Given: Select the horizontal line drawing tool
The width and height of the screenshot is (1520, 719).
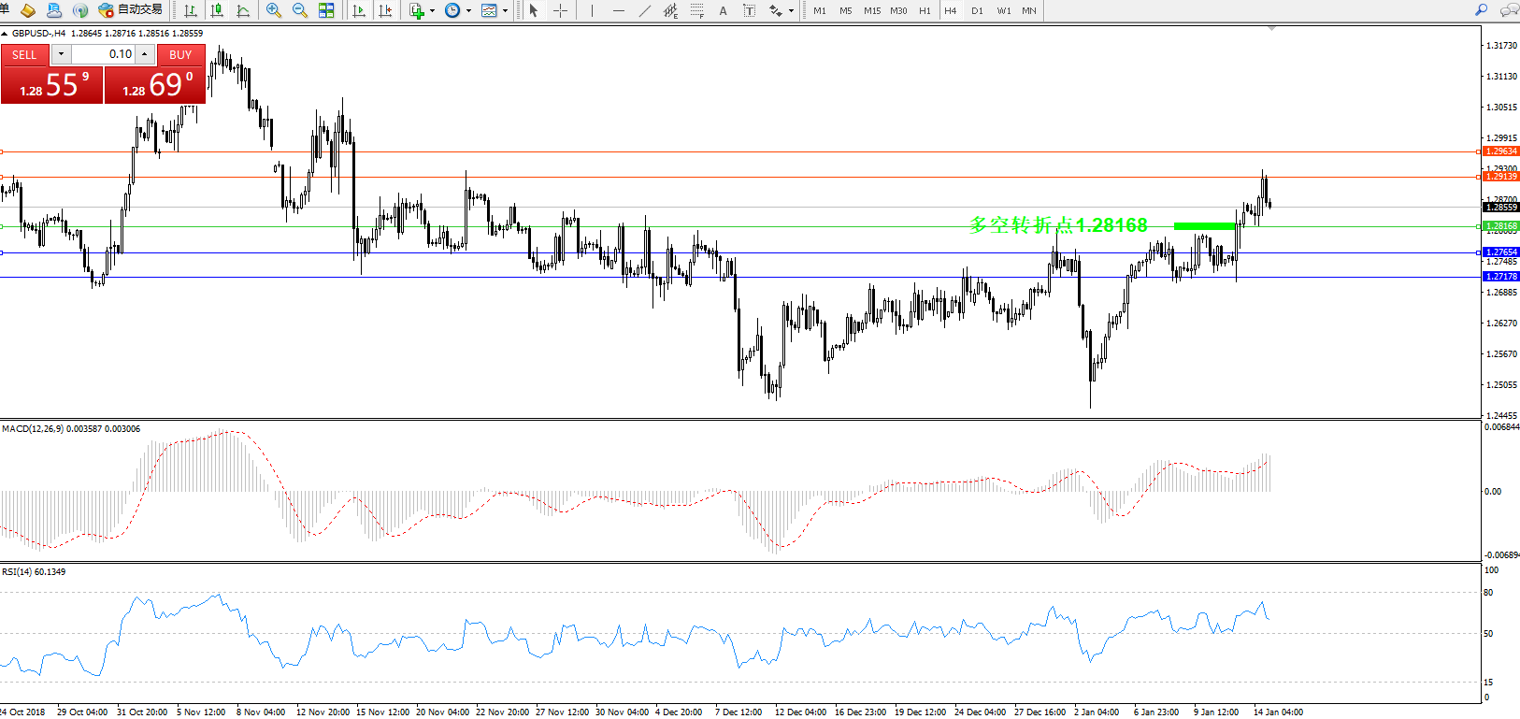Looking at the screenshot, I should 618,10.
